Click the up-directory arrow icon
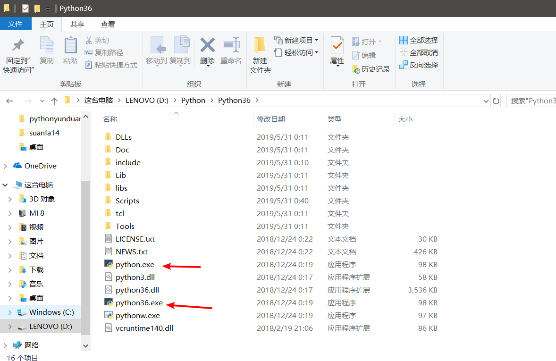556x361 pixels. [x=54, y=101]
